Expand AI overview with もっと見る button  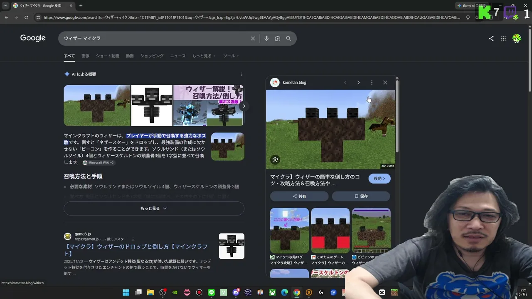(154, 208)
